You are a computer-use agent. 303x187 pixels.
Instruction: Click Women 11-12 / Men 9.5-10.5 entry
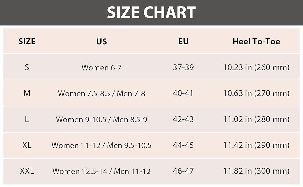102,145
